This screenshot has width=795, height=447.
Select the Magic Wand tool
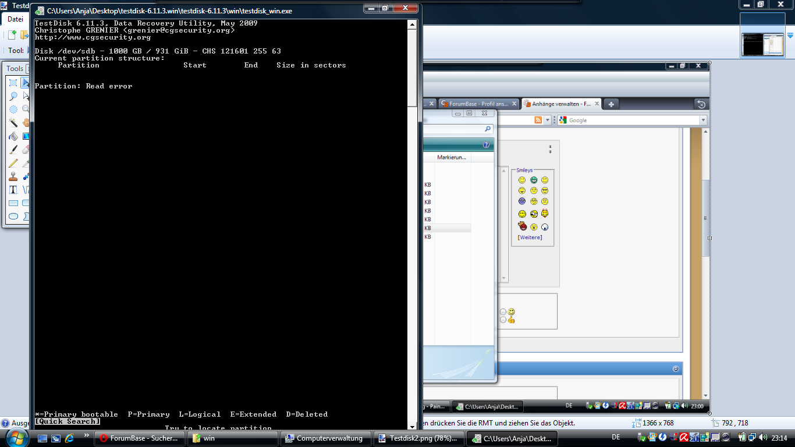tap(13, 123)
